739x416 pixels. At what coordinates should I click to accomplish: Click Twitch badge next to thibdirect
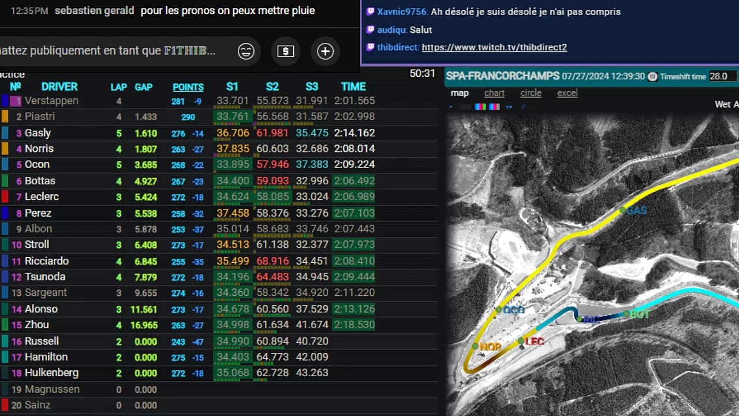[371, 47]
